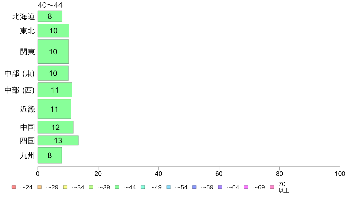Select the ~49 teal legend swatch

pos(143,187)
